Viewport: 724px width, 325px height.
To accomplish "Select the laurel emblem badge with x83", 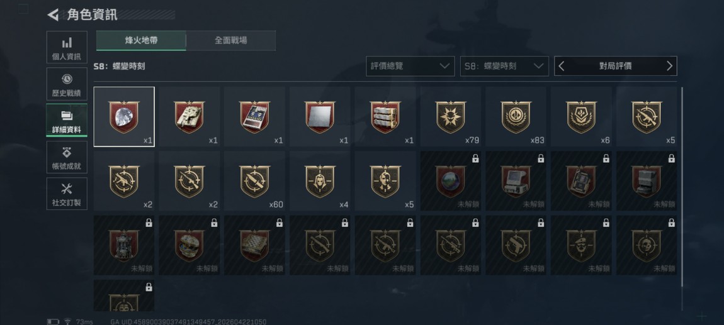I will [516, 117].
